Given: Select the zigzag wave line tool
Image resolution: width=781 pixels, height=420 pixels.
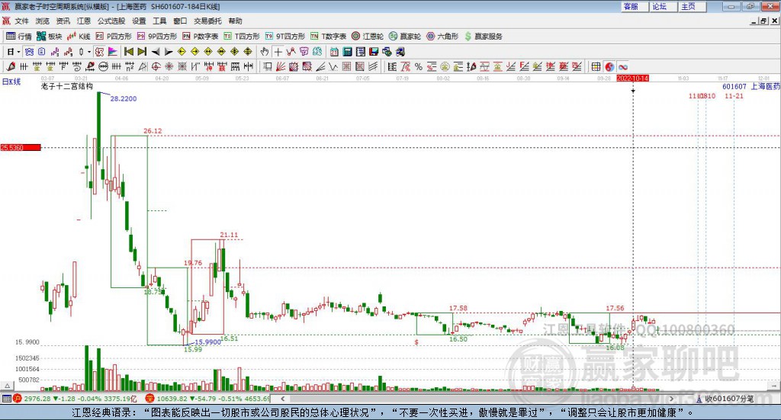Looking at the screenshot, I should tap(333, 66).
